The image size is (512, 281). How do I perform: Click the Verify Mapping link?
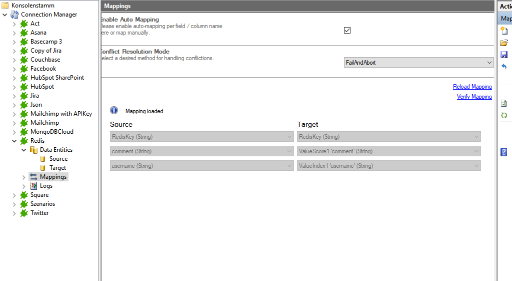tap(474, 97)
